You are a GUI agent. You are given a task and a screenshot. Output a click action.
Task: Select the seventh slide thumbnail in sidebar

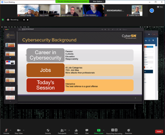pyautogui.click(x=10, y=89)
